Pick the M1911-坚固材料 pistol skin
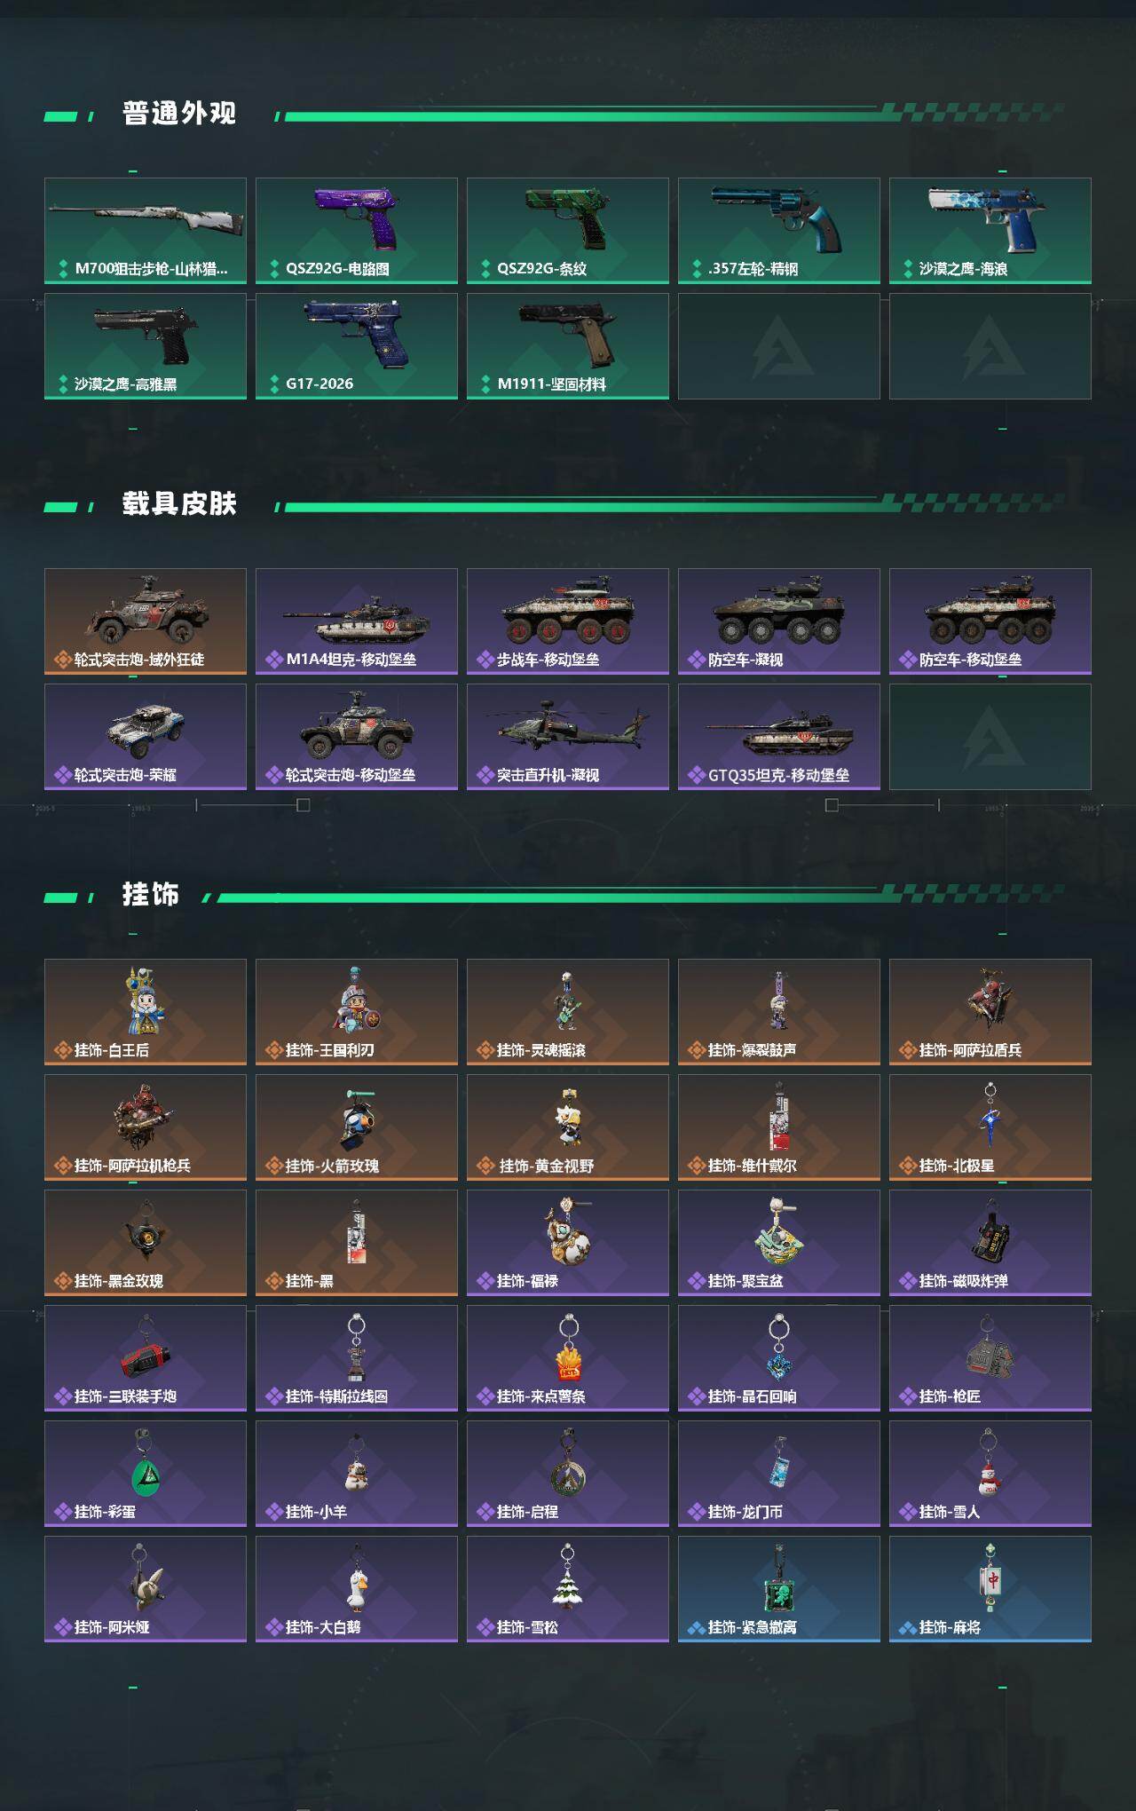The image size is (1136, 1811). 568,346
